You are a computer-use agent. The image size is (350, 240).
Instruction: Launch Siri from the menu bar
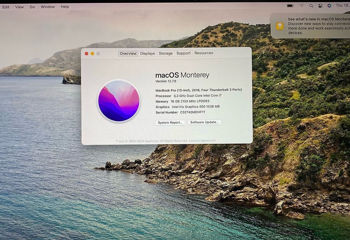(x=329, y=6)
